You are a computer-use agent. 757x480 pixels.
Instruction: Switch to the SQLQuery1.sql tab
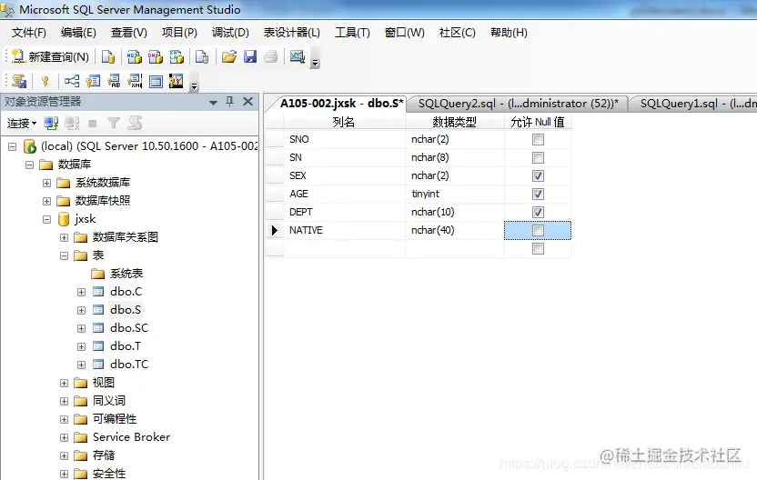tap(695, 104)
